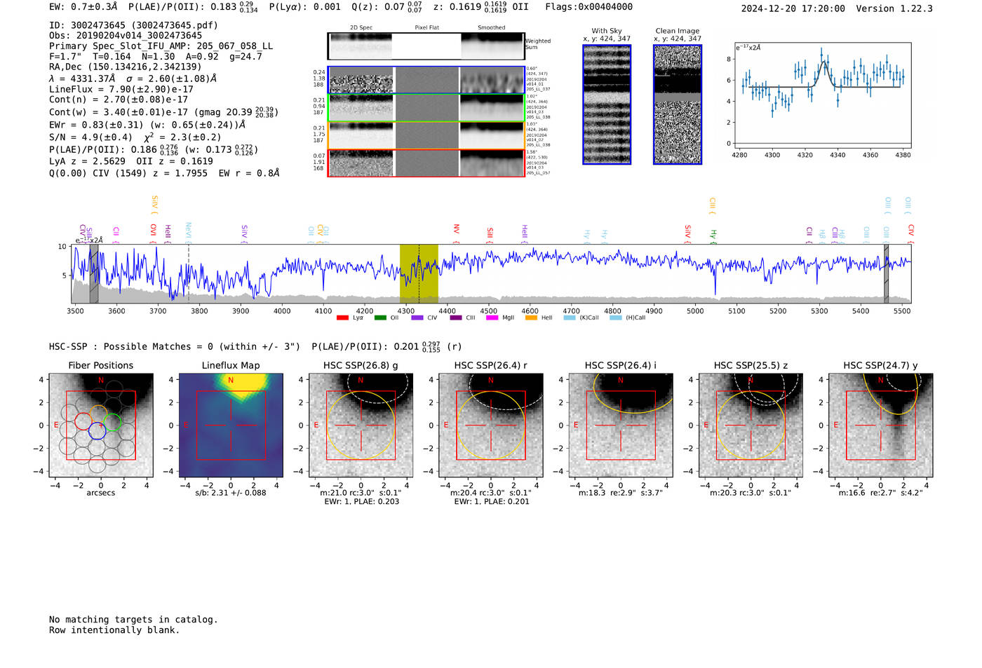The image size is (982, 668).
Task: Click the HSC-SSP Possible Matches text
Action: click(x=175, y=347)
